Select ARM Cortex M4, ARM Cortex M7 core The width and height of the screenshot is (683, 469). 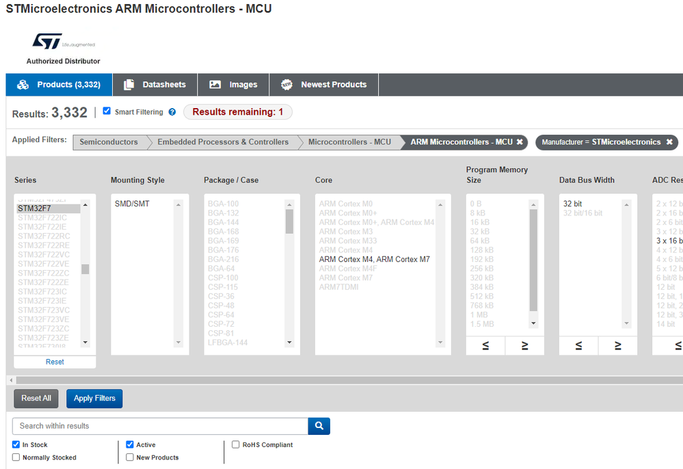(375, 259)
